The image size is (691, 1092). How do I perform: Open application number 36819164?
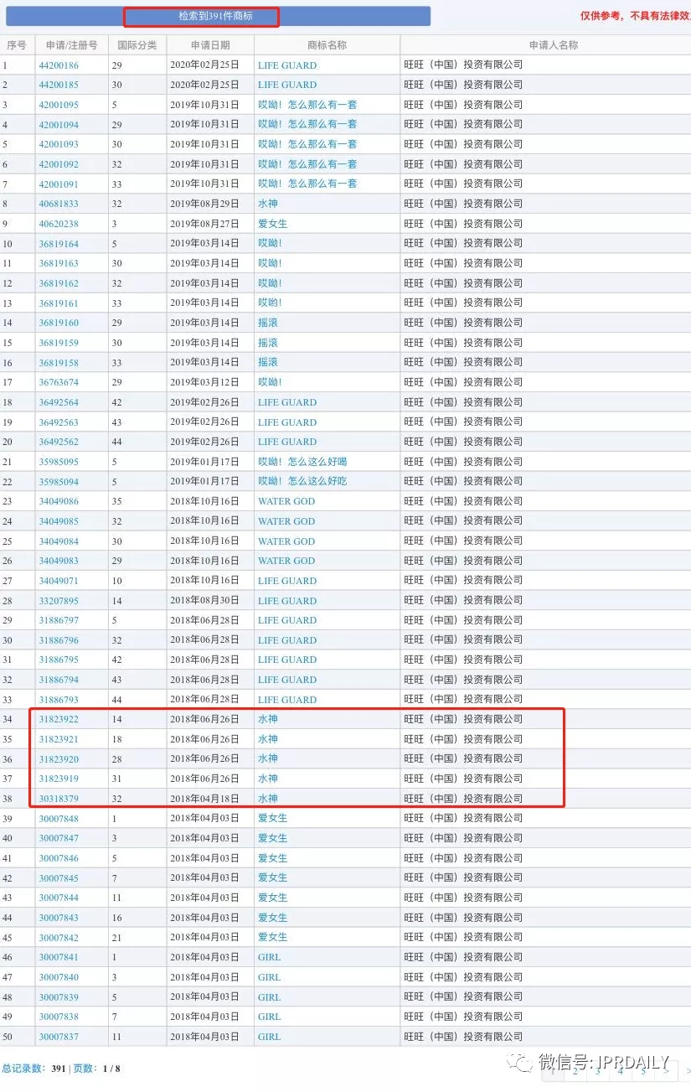59,244
